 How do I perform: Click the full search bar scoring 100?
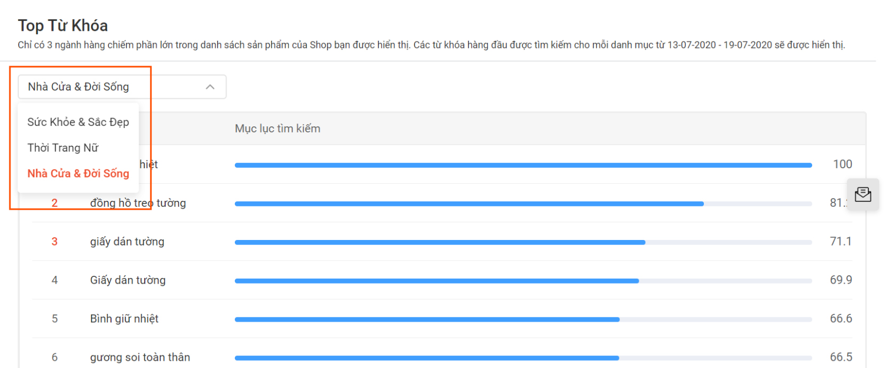pos(523,165)
